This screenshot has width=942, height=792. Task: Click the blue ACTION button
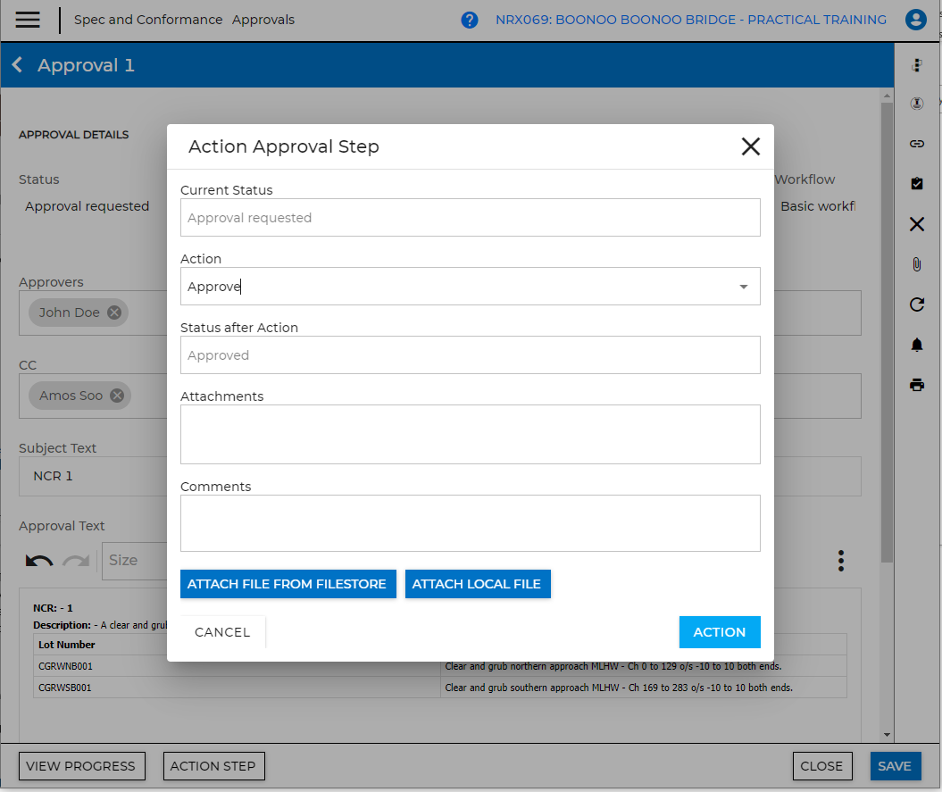[x=719, y=632]
